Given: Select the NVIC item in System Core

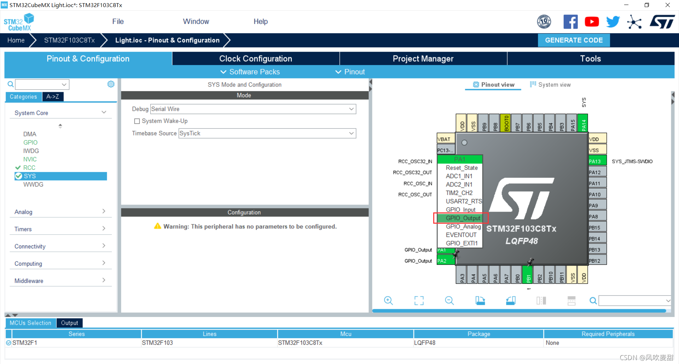Looking at the screenshot, I should pyautogui.click(x=30, y=159).
